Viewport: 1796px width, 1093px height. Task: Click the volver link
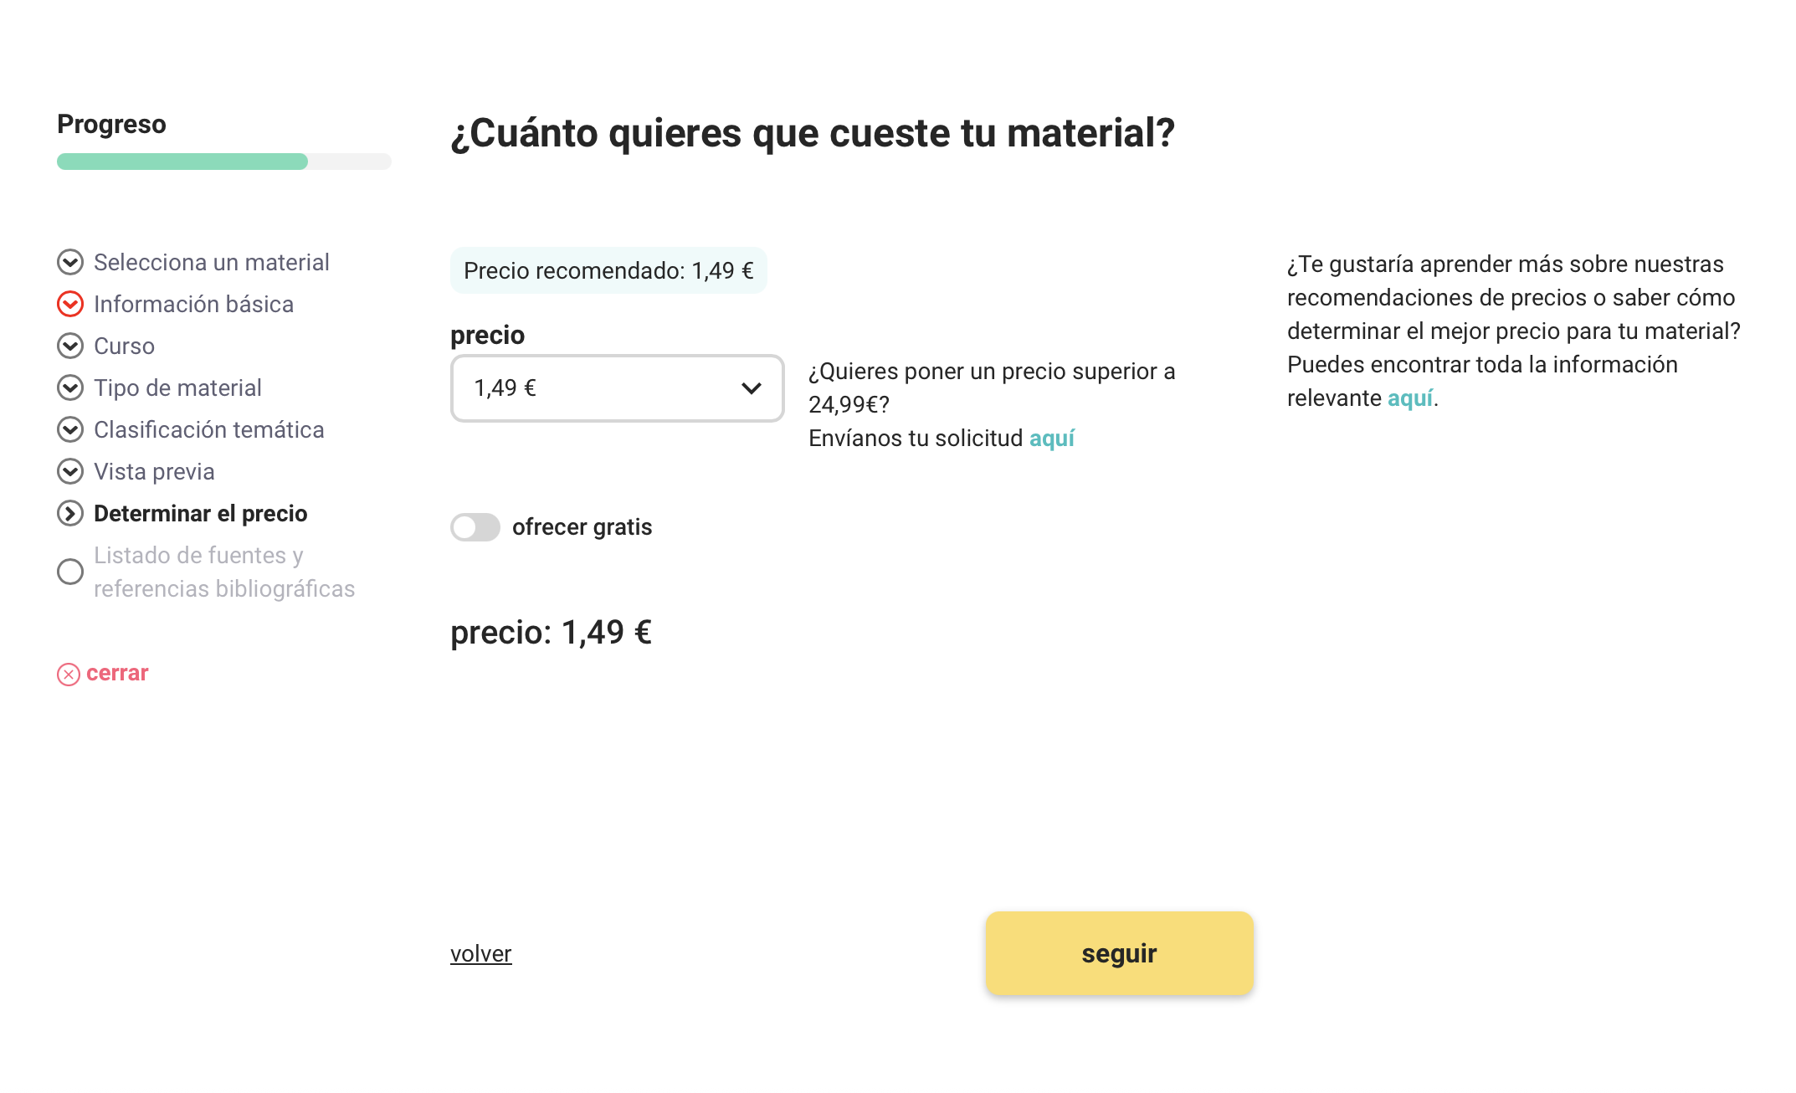tap(480, 954)
